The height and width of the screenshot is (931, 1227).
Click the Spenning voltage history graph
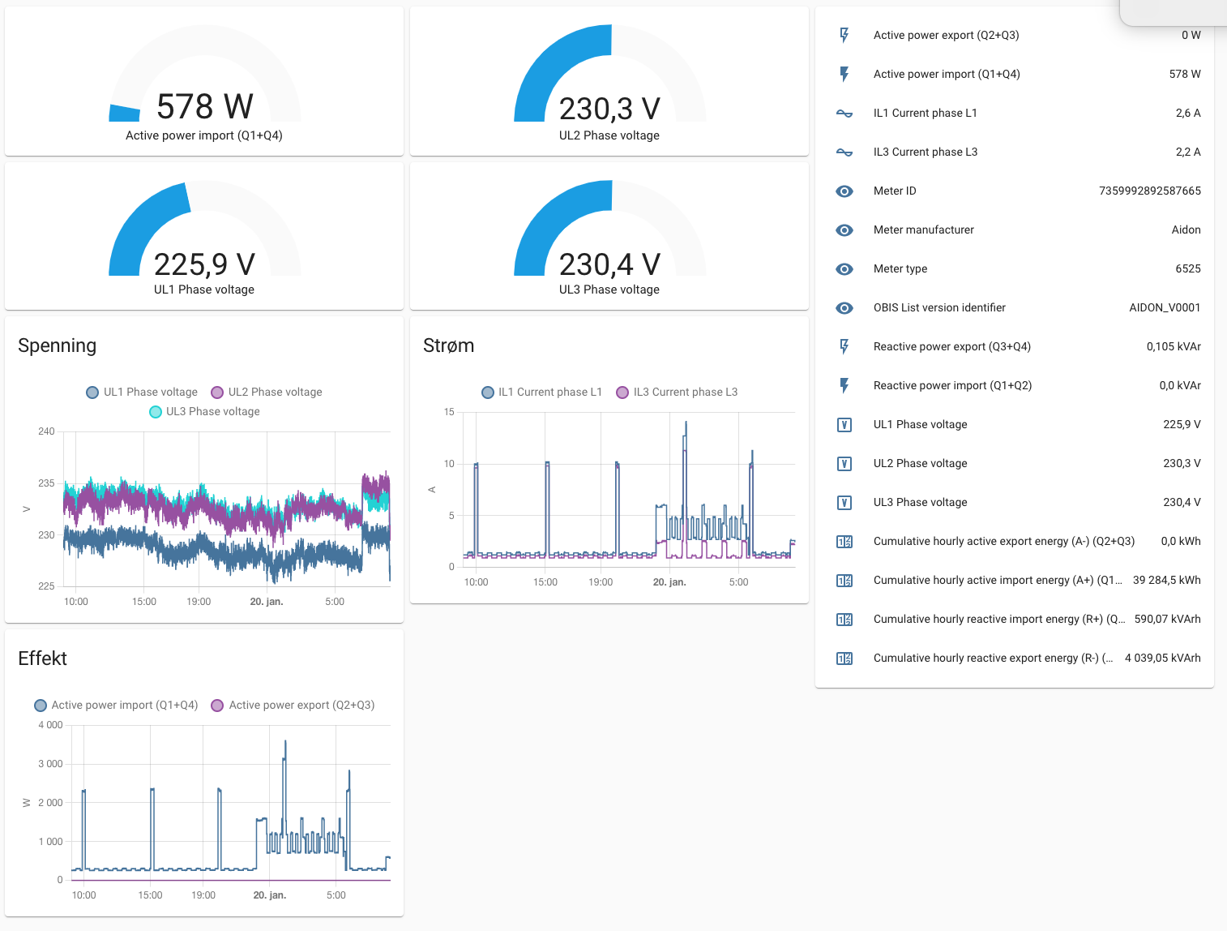point(227,508)
